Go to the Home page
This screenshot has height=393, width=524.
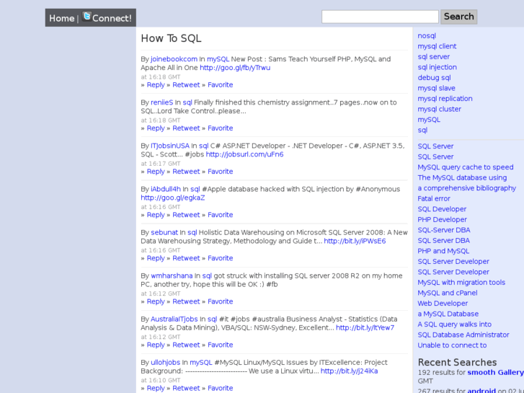[x=62, y=19]
